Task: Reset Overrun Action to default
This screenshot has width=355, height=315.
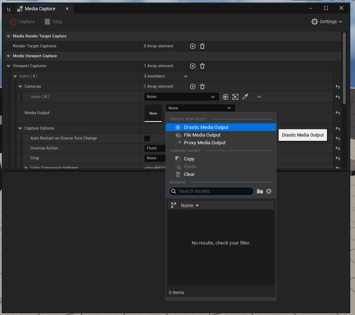Action: pyautogui.click(x=338, y=148)
